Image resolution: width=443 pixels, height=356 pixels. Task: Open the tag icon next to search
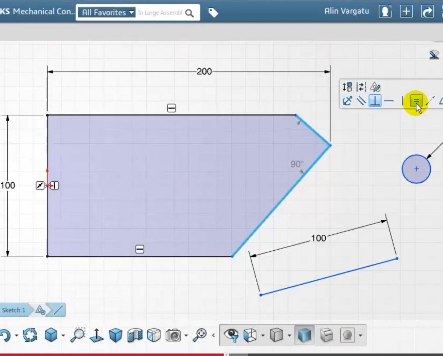coord(213,13)
